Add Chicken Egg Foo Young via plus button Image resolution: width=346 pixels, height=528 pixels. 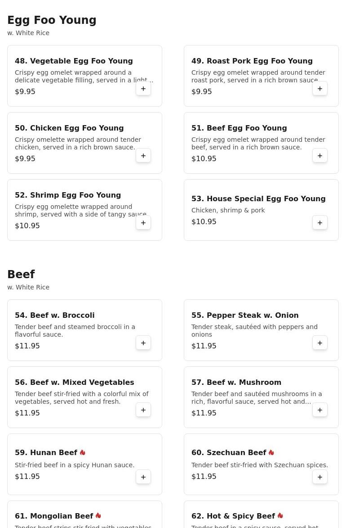tap(143, 156)
